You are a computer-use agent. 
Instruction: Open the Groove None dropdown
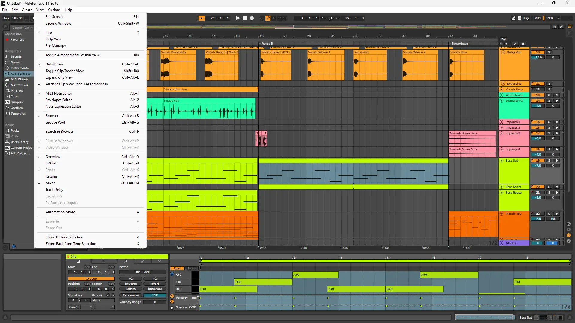[103, 301]
